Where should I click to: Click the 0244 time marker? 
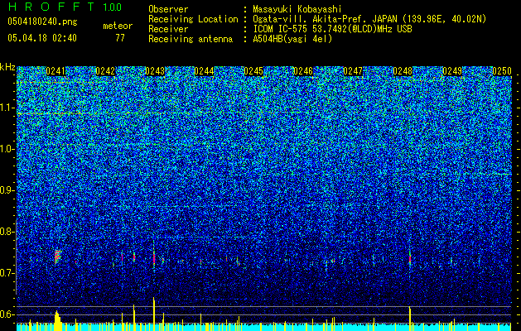(204, 71)
